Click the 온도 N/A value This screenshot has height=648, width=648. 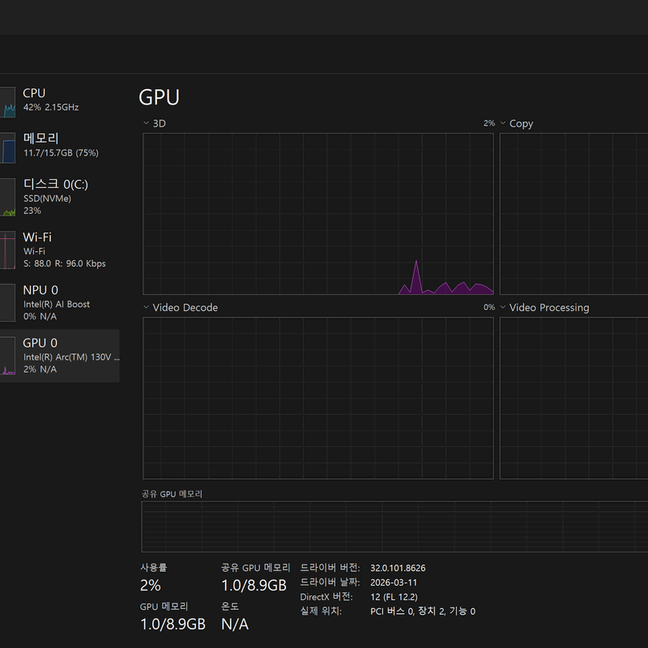pyautogui.click(x=235, y=624)
